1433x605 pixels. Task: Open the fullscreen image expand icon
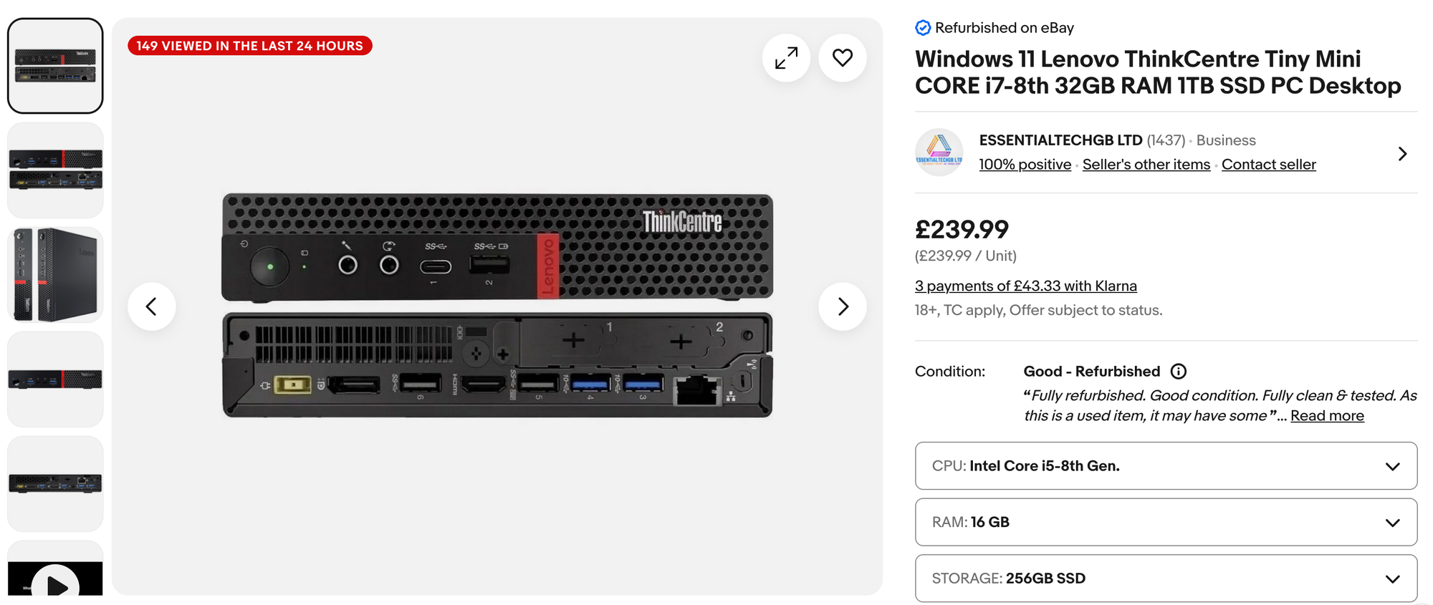click(786, 58)
